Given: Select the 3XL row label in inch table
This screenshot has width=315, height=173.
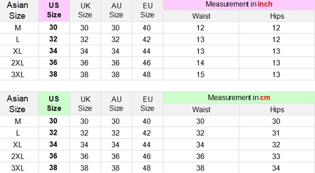Looking at the screenshot, I should tap(18, 75).
